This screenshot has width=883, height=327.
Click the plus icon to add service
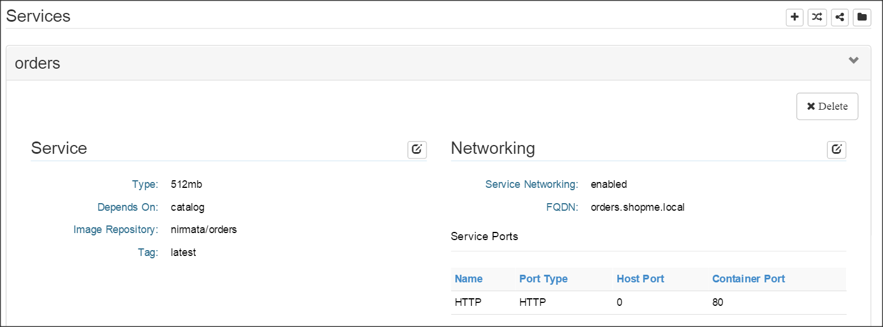pyautogui.click(x=794, y=17)
